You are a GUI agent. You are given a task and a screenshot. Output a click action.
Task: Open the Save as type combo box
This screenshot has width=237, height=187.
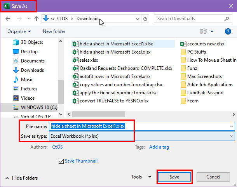[142, 136]
